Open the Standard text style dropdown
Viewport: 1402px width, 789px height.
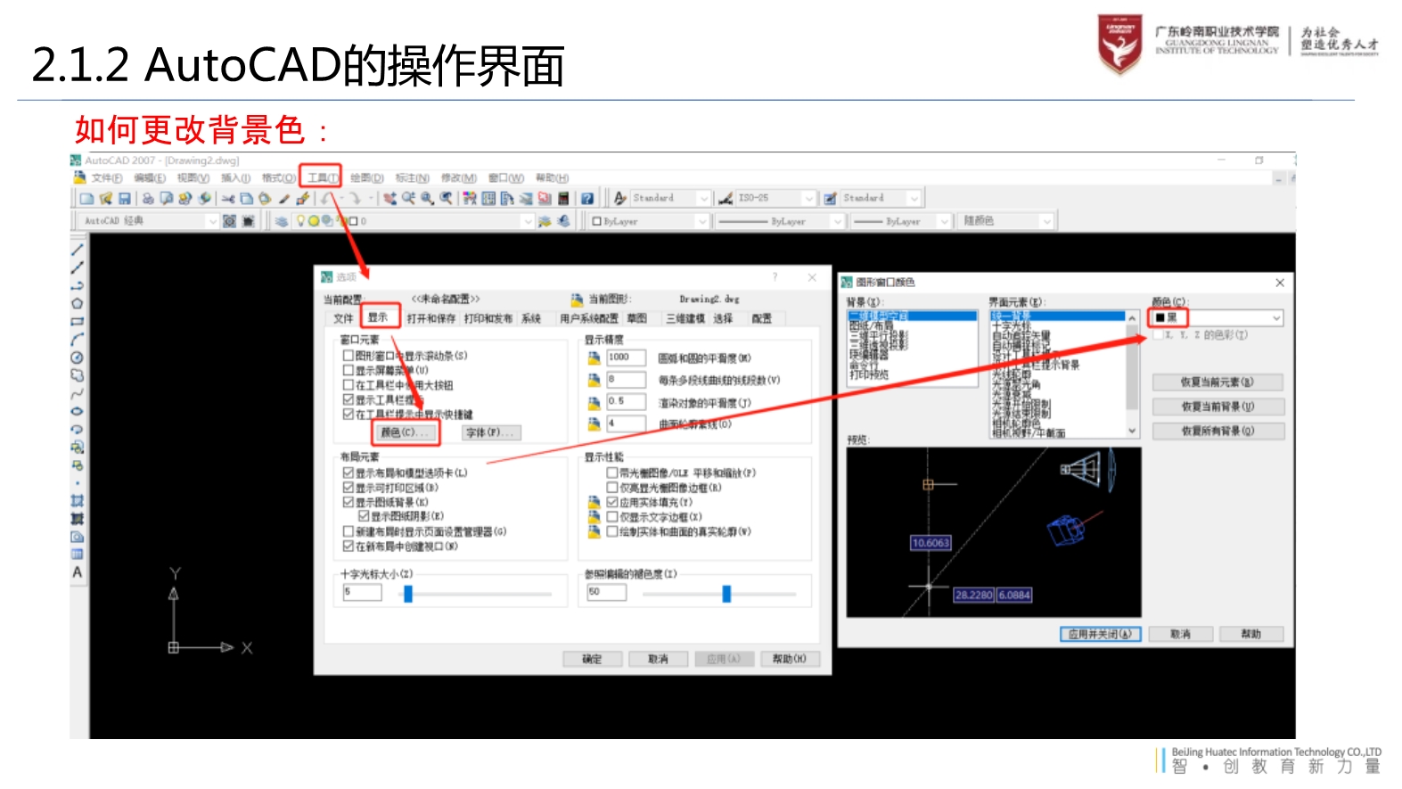tap(671, 198)
